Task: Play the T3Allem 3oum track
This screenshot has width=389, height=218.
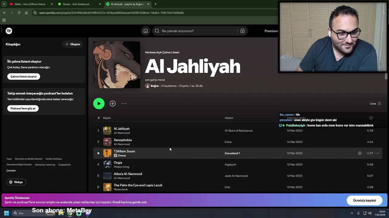Action: point(98,153)
